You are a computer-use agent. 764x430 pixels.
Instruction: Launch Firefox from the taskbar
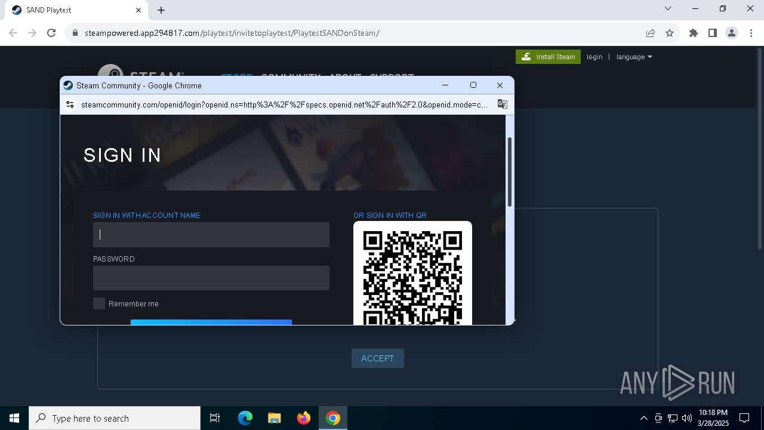304,418
